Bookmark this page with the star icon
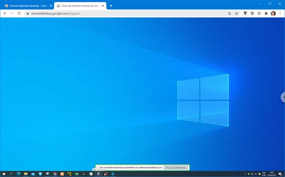Viewport: 285px width, 177px height. pyautogui.click(x=236, y=14)
